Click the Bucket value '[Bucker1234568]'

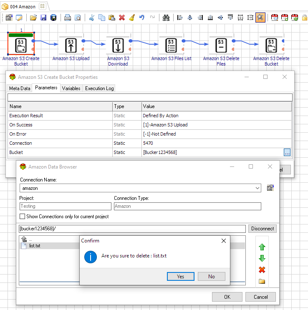click(160, 152)
